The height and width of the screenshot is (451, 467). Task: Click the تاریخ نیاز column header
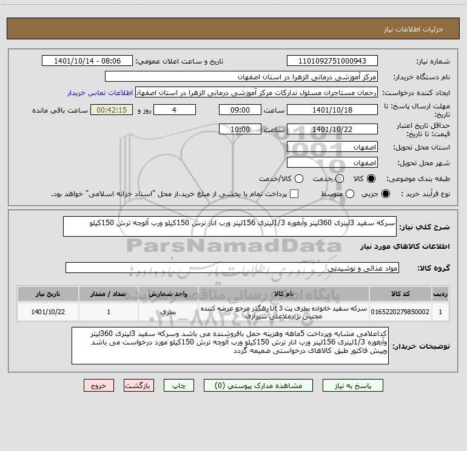click(48, 294)
